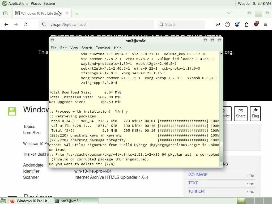Screen dimensions: 272x204
Task: Open the Firefox hamburger application menu
Action: click(x=266, y=24)
